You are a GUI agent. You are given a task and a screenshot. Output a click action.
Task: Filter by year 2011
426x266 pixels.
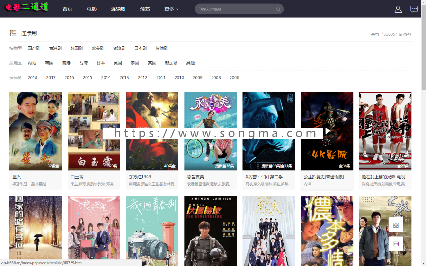click(161, 77)
